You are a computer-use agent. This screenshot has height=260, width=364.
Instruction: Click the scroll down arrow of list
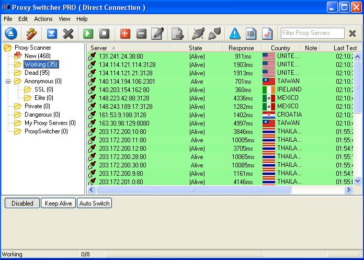(358, 180)
